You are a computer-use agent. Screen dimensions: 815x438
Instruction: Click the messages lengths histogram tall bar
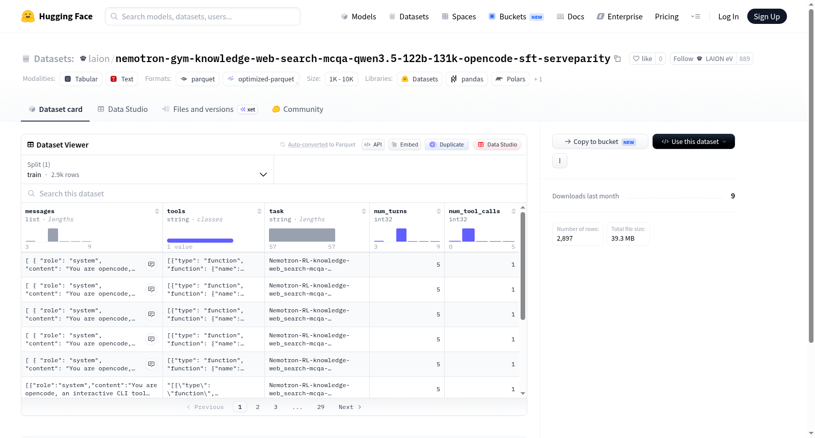pos(53,235)
